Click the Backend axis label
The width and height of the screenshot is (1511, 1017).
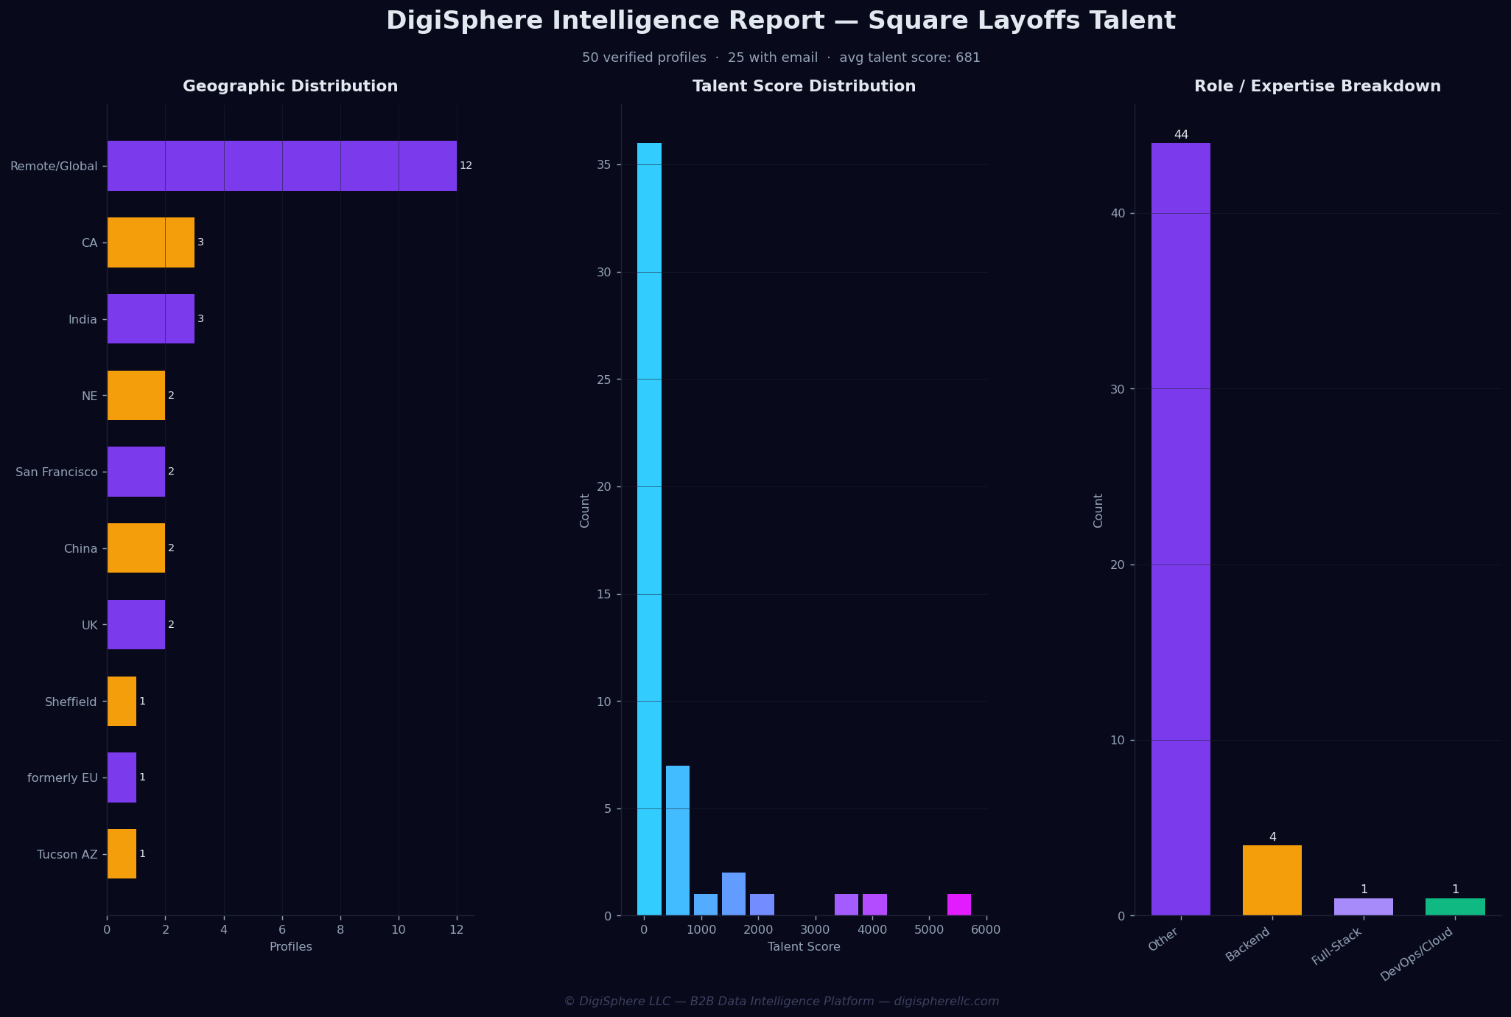pyautogui.click(x=1247, y=944)
